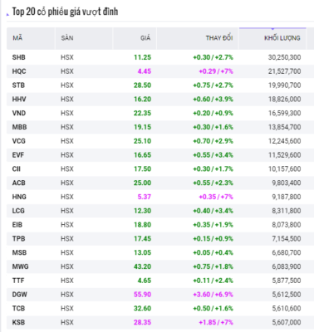Sort table by THAY ĐỔI column header

coord(219,38)
